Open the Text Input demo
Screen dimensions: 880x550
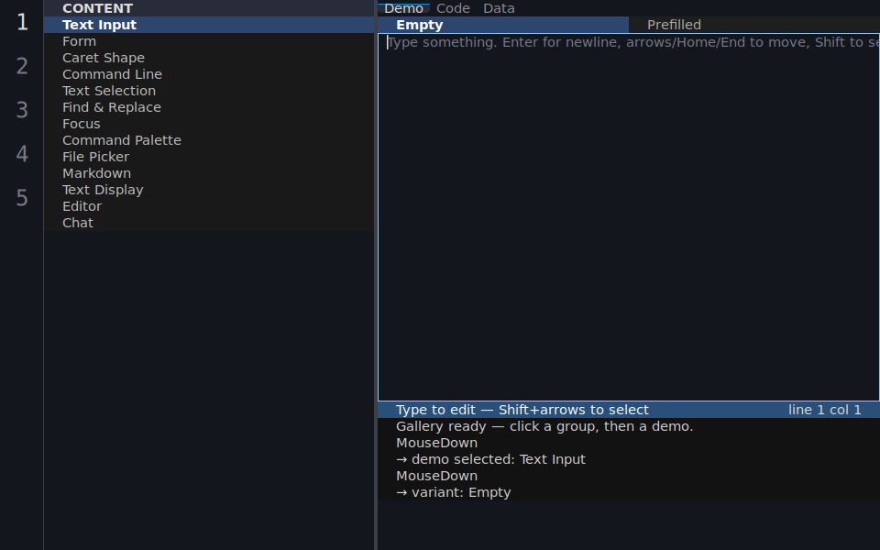pos(209,25)
